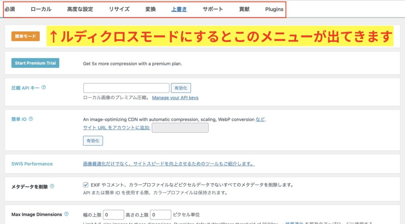The height and width of the screenshot is (224, 405).
Task: Open the サポート tab
Action: [213, 9]
